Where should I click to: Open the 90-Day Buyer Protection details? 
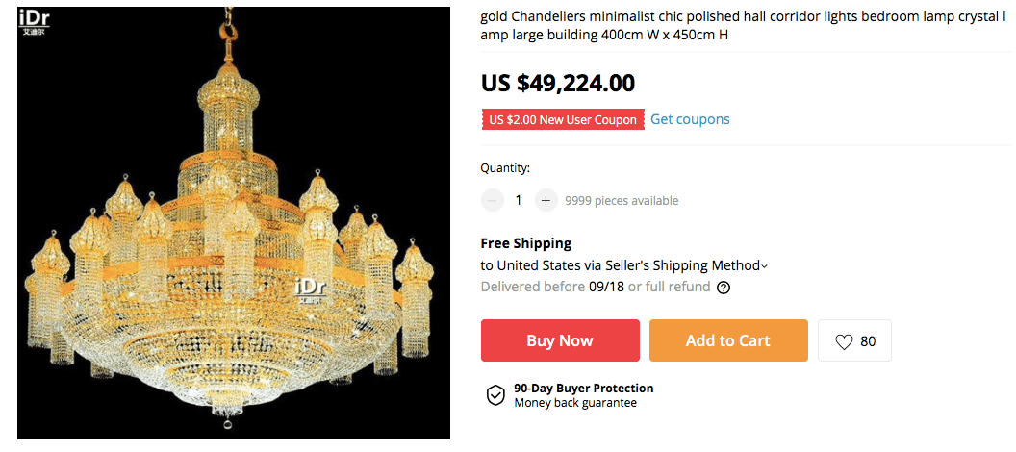point(583,389)
